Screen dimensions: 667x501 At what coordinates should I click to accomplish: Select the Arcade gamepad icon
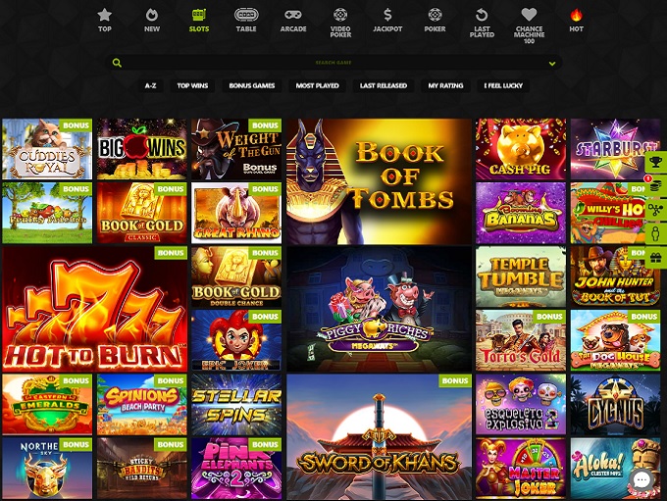pyautogui.click(x=293, y=15)
